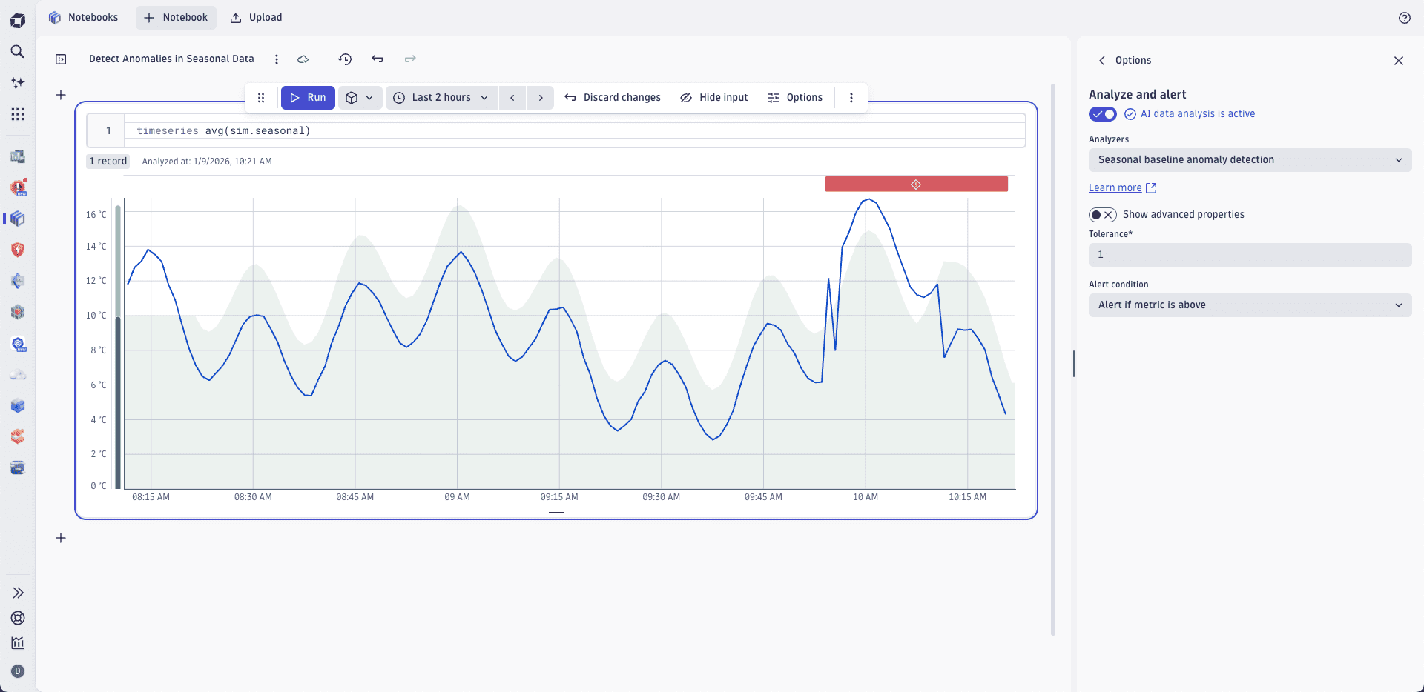Click the Tolerance input field
The width and height of the screenshot is (1424, 692).
tap(1250, 254)
